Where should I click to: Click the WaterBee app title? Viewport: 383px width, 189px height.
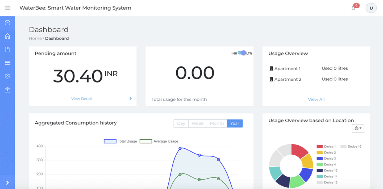[75, 8]
